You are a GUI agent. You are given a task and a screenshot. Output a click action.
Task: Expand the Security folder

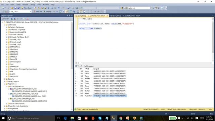4,79
